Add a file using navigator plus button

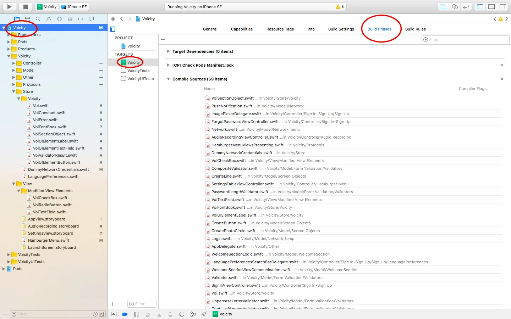[x=5, y=314]
